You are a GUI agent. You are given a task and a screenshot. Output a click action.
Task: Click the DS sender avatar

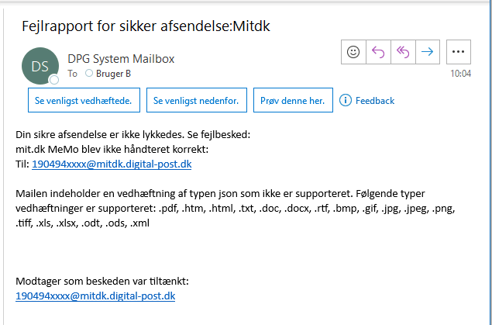(40, 66)
